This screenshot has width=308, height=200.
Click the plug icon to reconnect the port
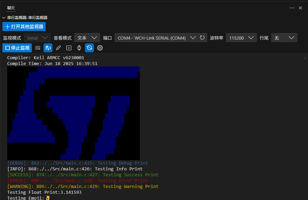(x=59, y=48)
